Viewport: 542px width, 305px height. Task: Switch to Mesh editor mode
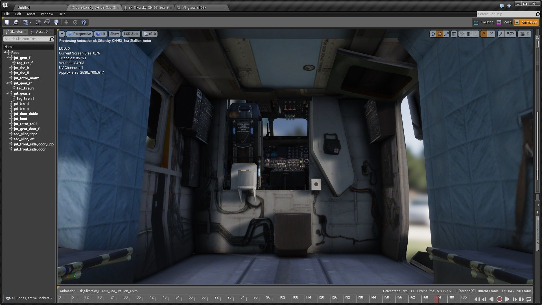[x=504, y=22]
